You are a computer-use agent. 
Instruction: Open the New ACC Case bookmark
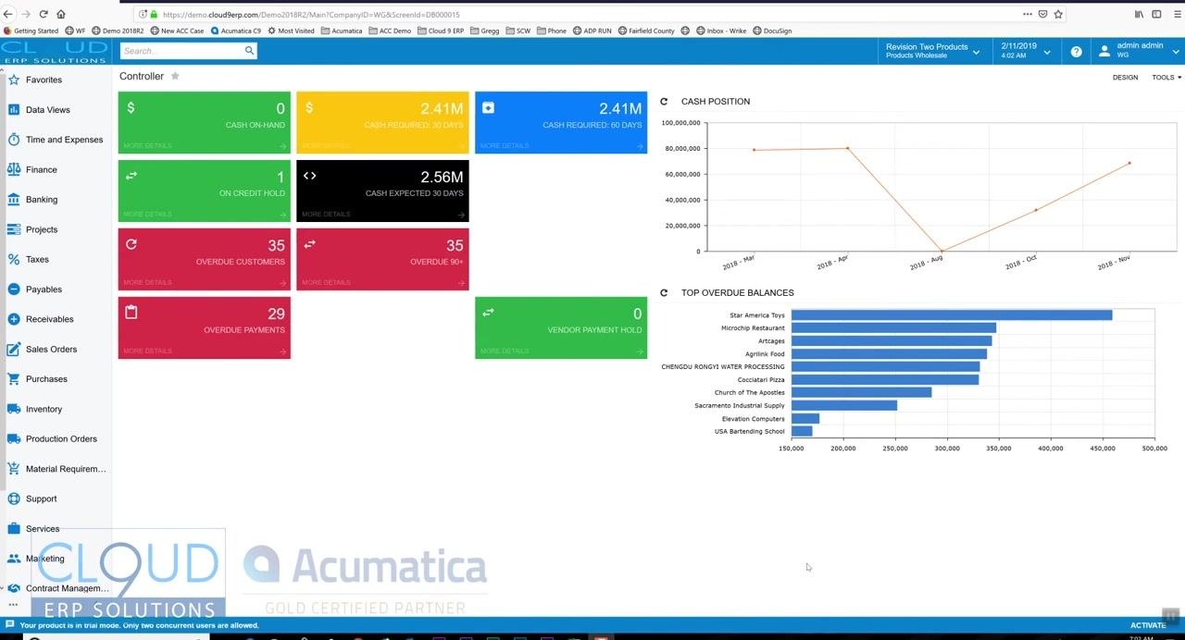[x=177, y=31]
